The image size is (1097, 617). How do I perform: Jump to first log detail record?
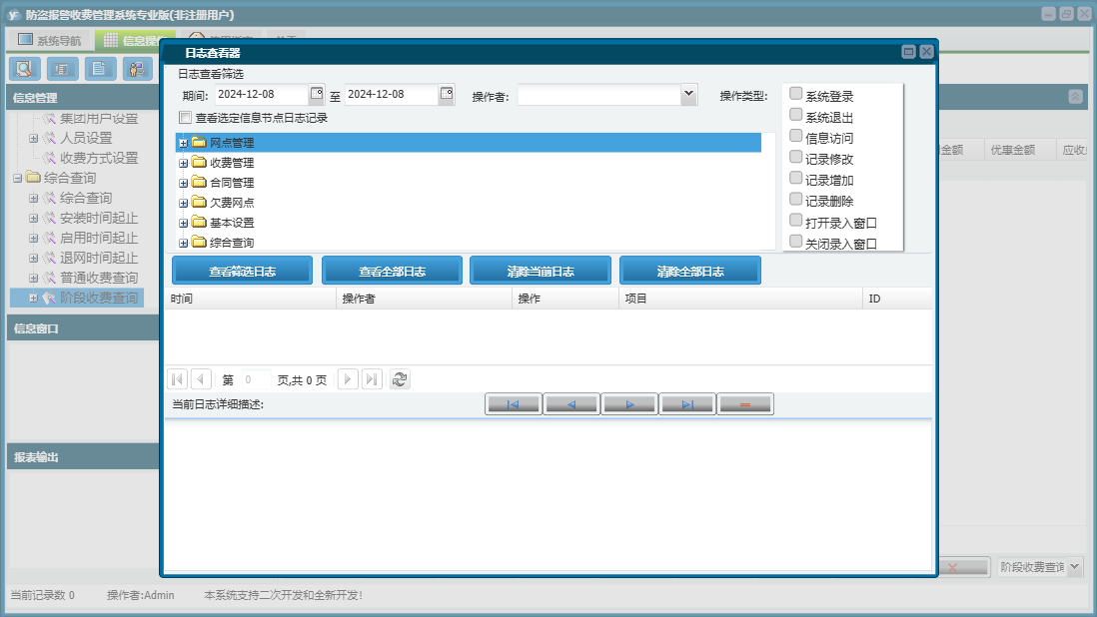click(x=513, y=404)
